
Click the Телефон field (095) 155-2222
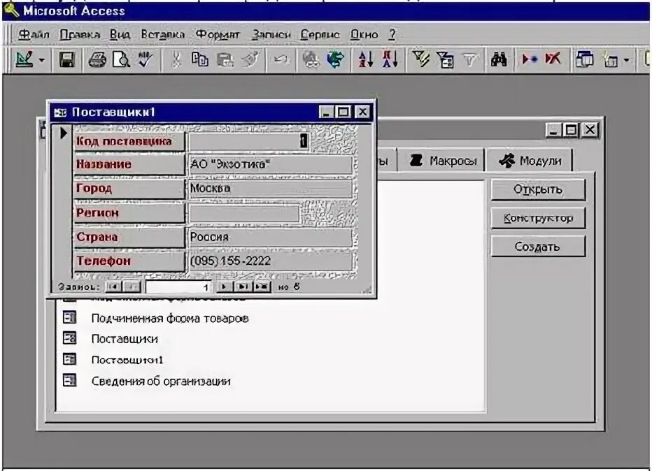click(x=271, y=261)
